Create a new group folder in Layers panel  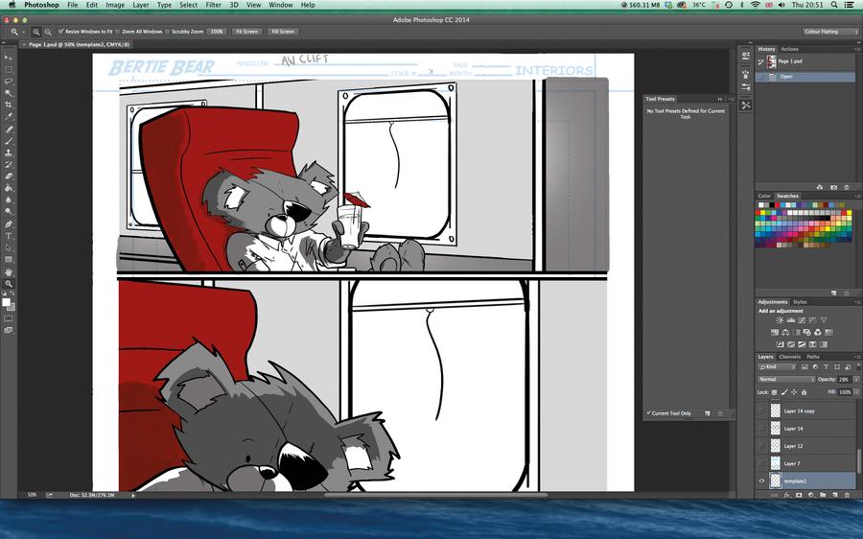click(x=823, y=495)
